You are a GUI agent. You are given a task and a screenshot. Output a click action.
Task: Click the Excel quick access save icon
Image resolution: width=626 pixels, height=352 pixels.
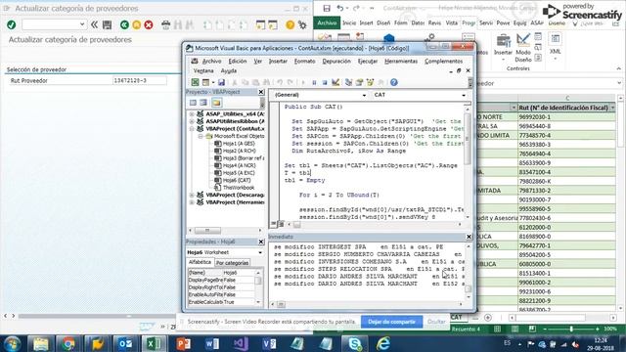tap(327, 8)
